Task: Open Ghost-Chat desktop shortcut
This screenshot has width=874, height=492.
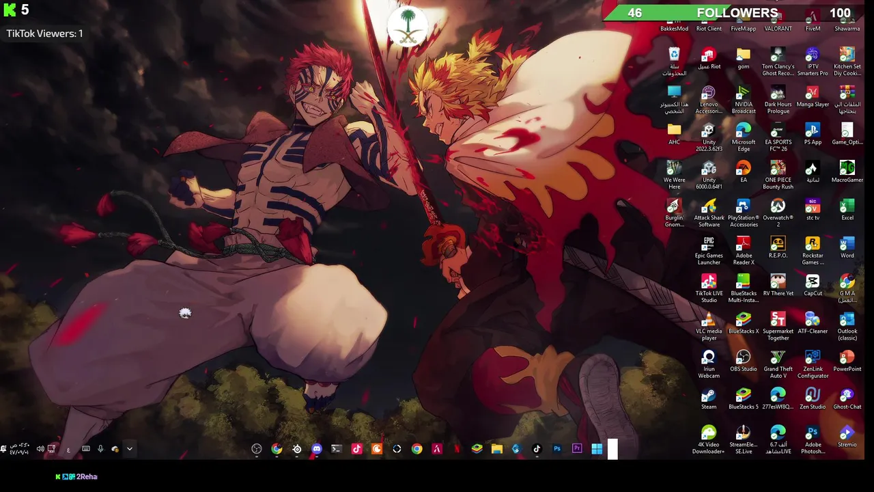Action: (847, 398)
